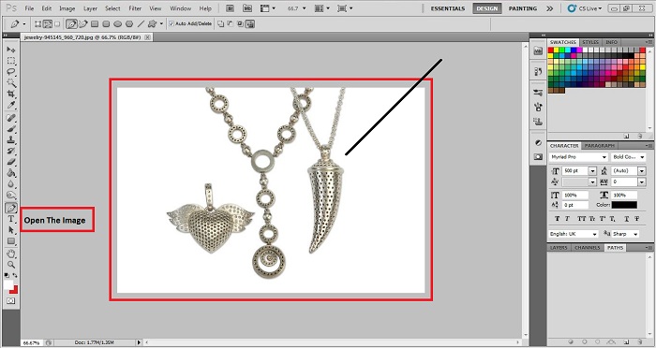Viewport: 656px width, 348px height.
Task: Pick the red swatch in Swatches panel
Action: 551,51
